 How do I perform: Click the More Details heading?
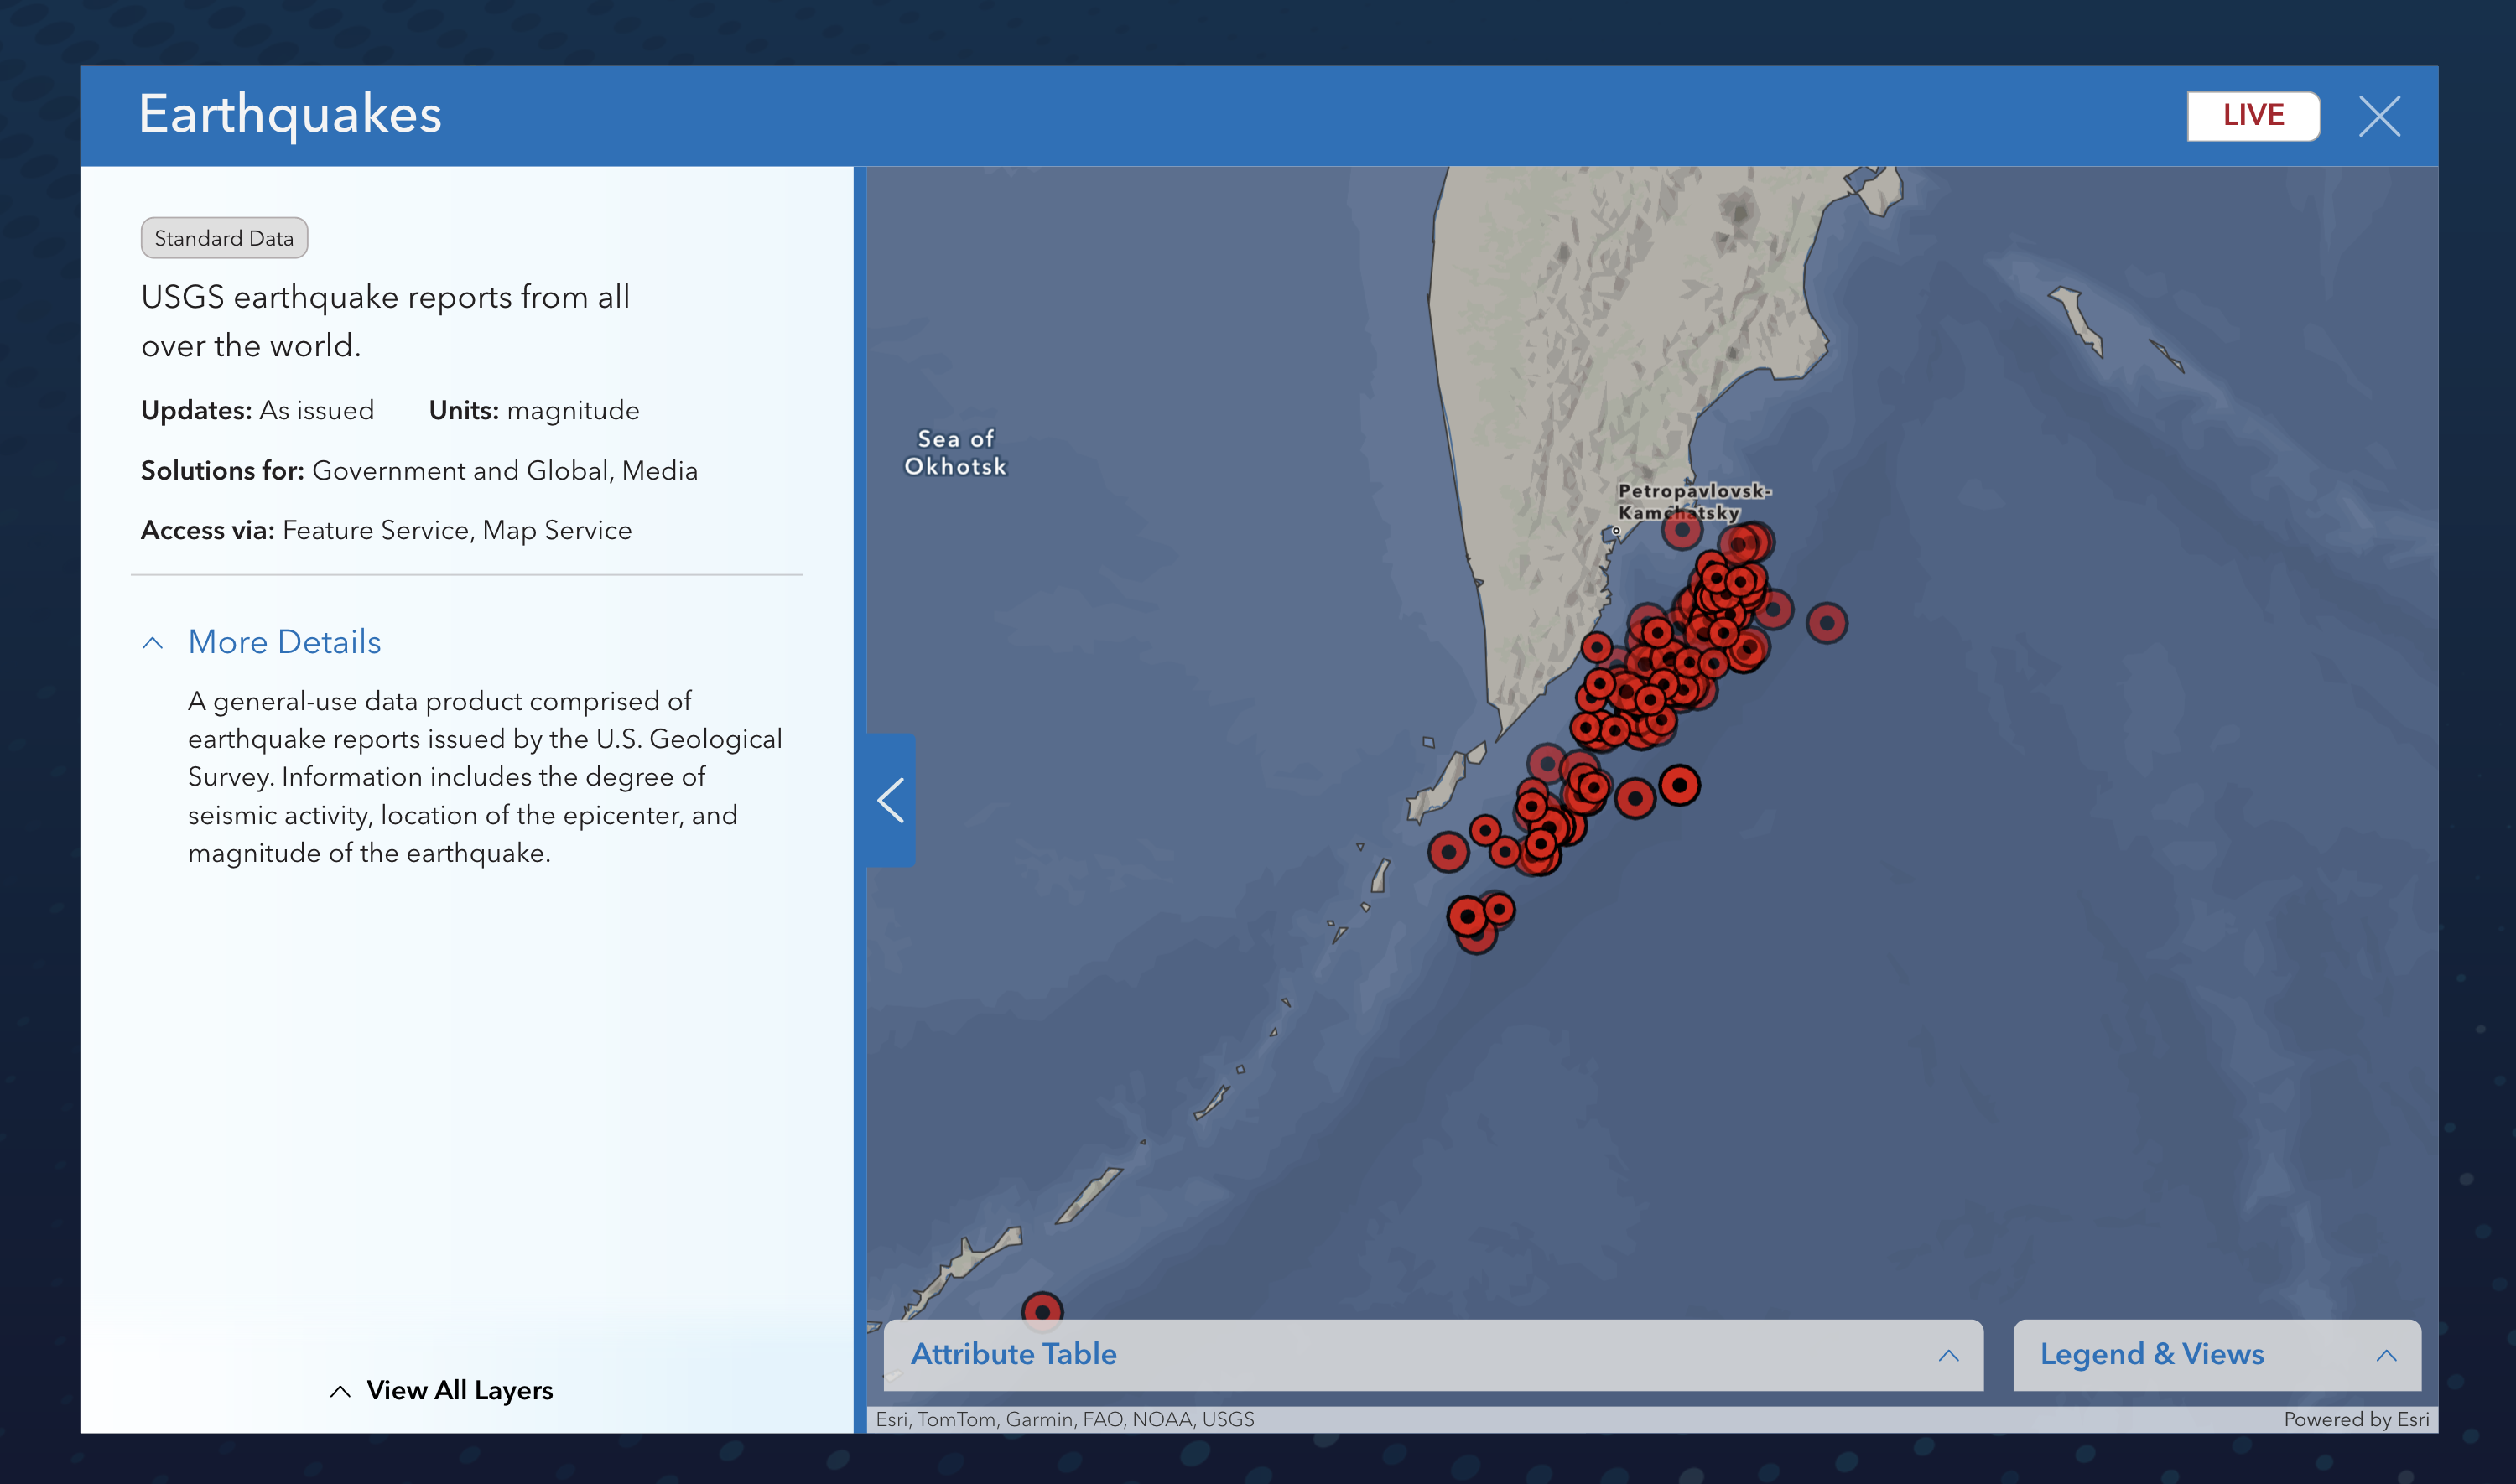click(285, 642)
